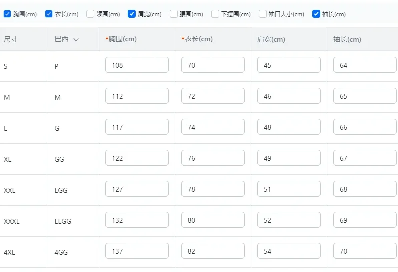
Task: Uncheck the 衣长(cm) checkbox
Action: click(x=49, y=14)
